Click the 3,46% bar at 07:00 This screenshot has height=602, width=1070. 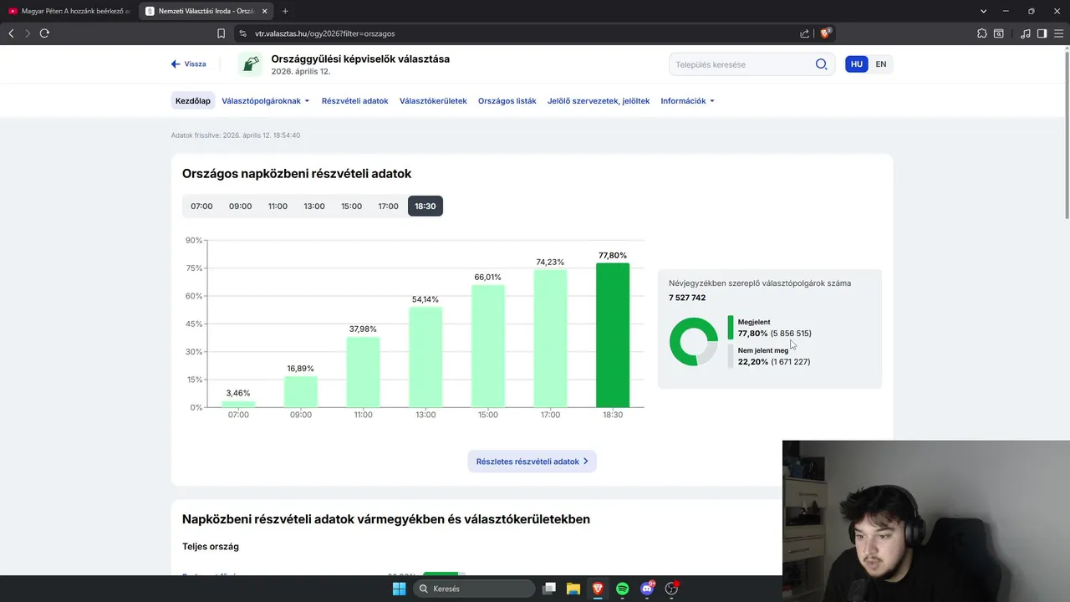click(x=238, y=404)
